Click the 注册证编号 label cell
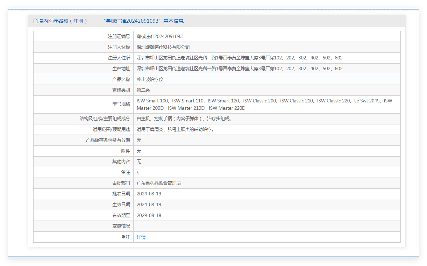Viewport: 427px width, 266px height. (x=119, y=36)
